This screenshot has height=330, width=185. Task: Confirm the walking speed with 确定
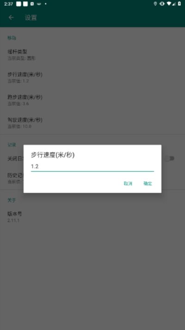(x=148, y=184)
